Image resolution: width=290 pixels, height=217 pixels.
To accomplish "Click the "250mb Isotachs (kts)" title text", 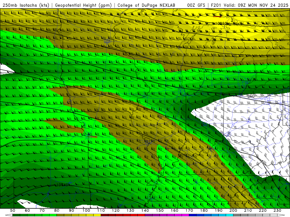I will 26,5.
